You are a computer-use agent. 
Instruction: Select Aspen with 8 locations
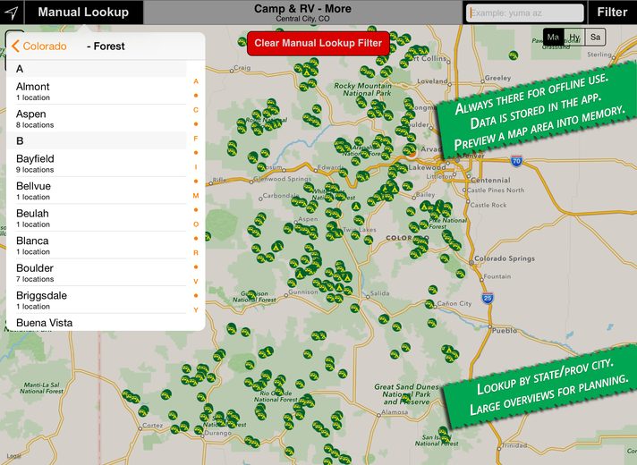click(x=97, y=118)
